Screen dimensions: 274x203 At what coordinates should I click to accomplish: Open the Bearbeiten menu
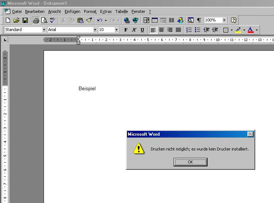35,11
